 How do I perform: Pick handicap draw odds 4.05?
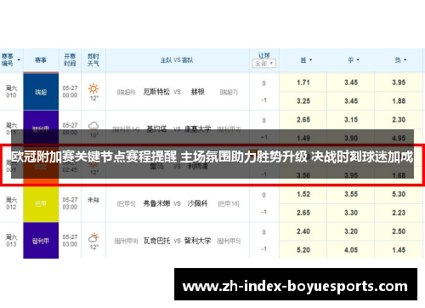(x=351, y=250)
